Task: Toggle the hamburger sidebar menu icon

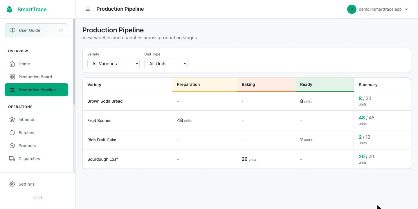Action: [x=88, y=9]
